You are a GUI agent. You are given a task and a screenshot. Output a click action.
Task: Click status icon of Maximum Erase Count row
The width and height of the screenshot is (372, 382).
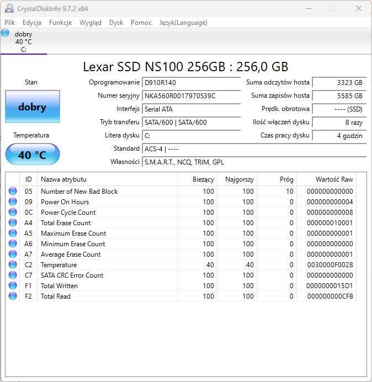coord(13,233)
